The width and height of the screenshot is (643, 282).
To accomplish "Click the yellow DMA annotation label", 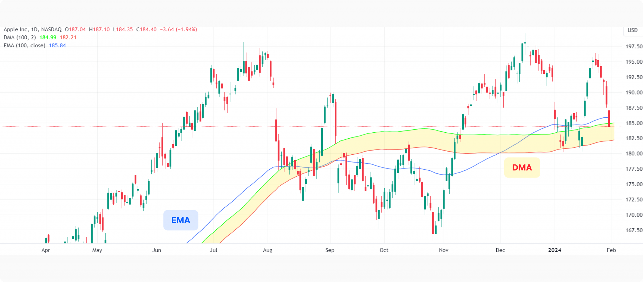I will click(522, 168).
